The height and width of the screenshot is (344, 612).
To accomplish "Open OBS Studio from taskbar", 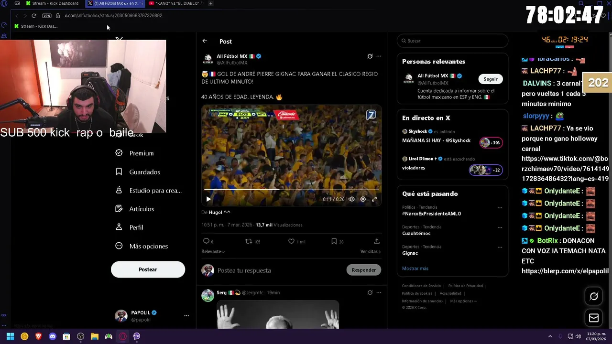I will click(x=81, y=336).
